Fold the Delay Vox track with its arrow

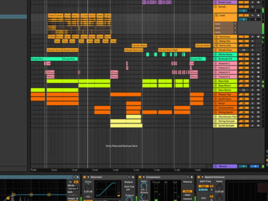(x=216, y=41)
